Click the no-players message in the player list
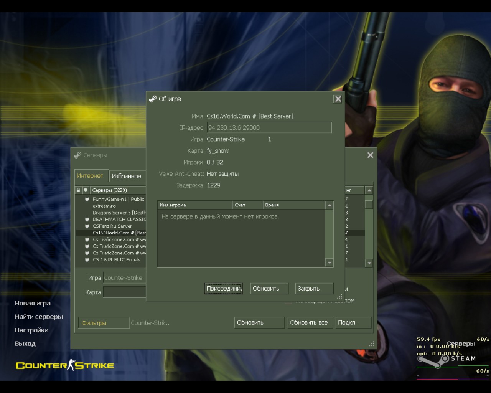Screen dimensions: 491x393 [x=220, y=217]
